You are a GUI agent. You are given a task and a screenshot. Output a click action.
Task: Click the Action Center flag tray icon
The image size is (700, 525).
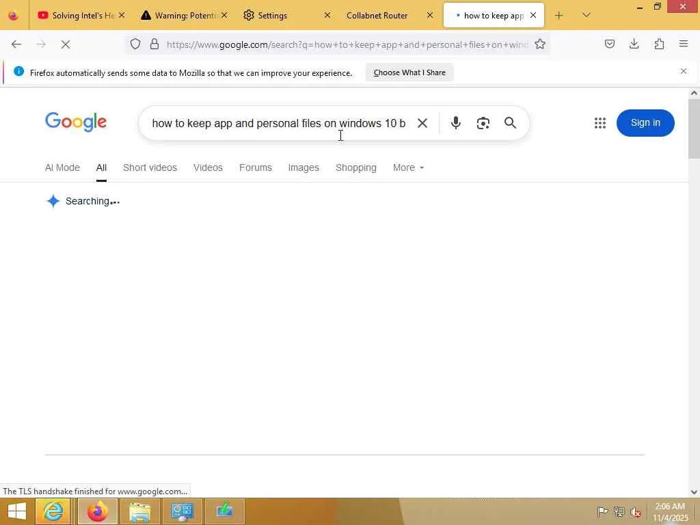(602, 511)
